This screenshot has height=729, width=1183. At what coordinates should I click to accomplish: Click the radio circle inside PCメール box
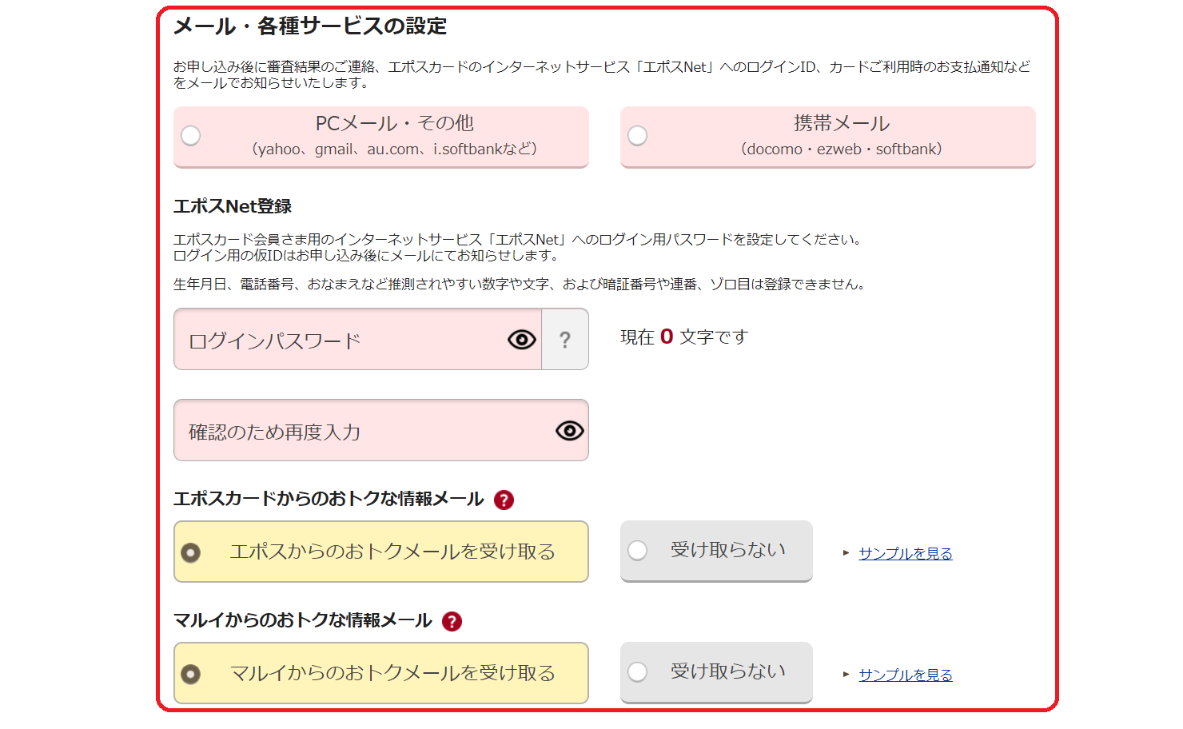click(x=190, y=136)
